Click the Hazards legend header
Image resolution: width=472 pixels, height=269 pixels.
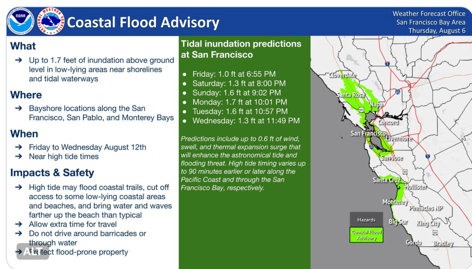[x=366, y=220]
